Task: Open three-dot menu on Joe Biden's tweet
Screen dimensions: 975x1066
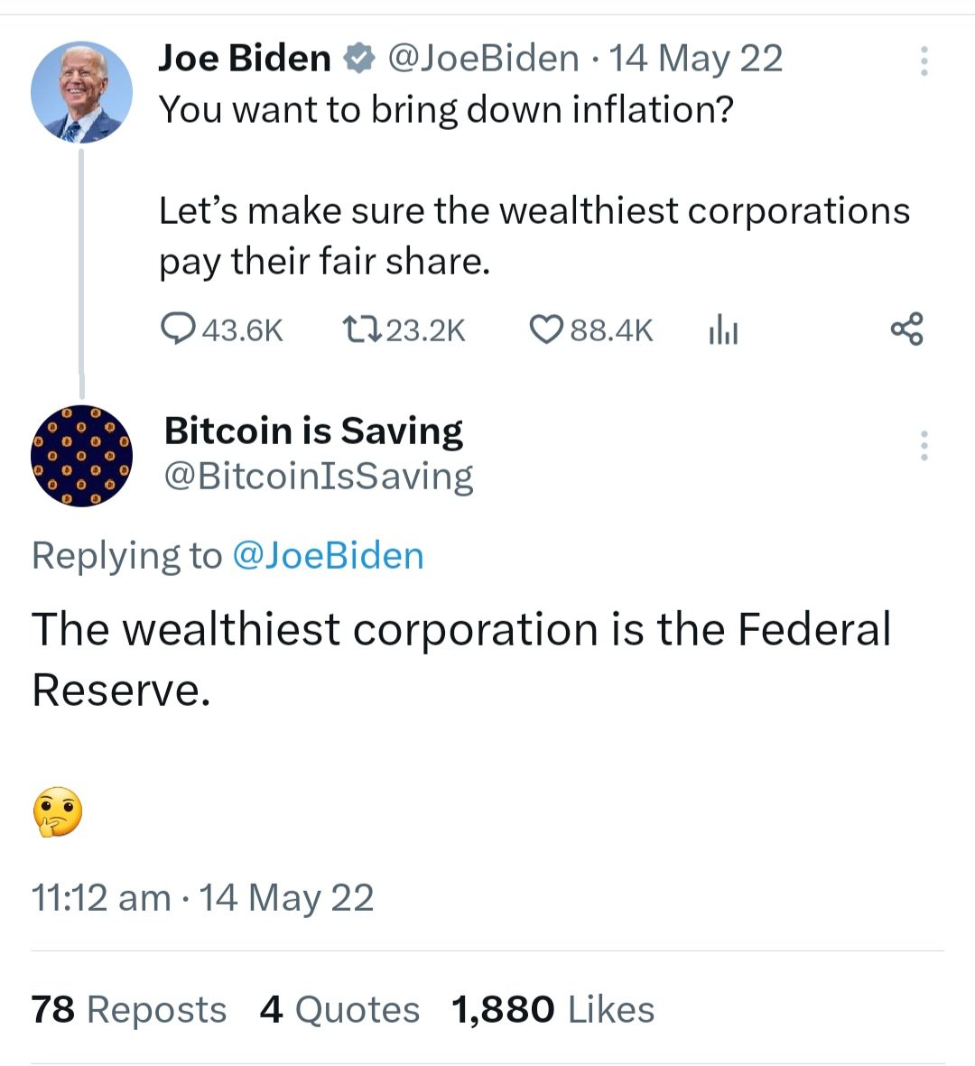Action: [924, 60]
